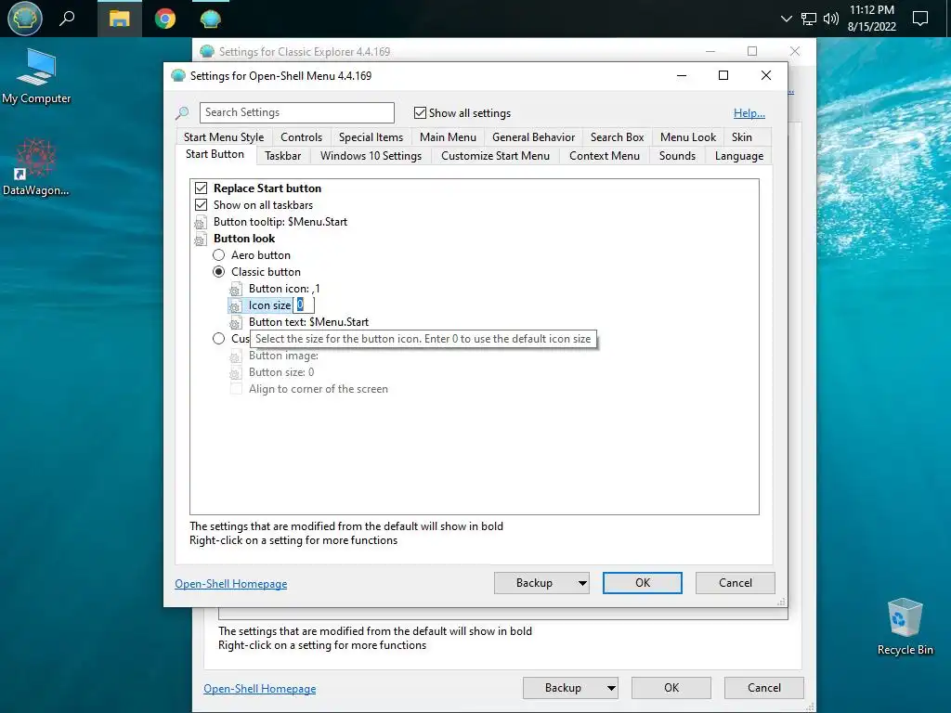Switch to the Menu Look tab
951x713 pixels.
688,137
